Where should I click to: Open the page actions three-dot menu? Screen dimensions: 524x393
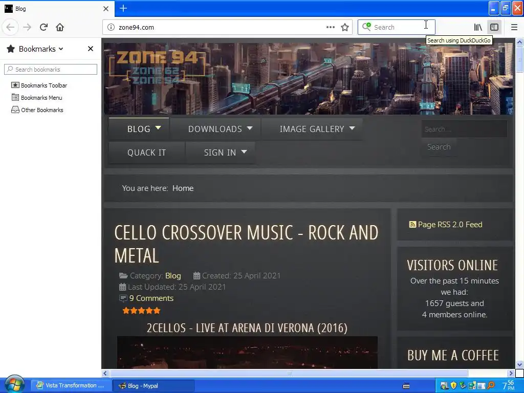[x=330, y=27]
